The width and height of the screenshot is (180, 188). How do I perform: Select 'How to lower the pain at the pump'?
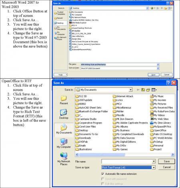coord(84,42)
